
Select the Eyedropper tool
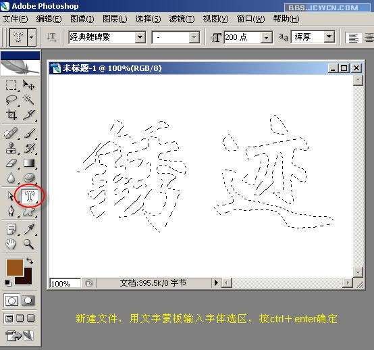[x=29, y=229]
